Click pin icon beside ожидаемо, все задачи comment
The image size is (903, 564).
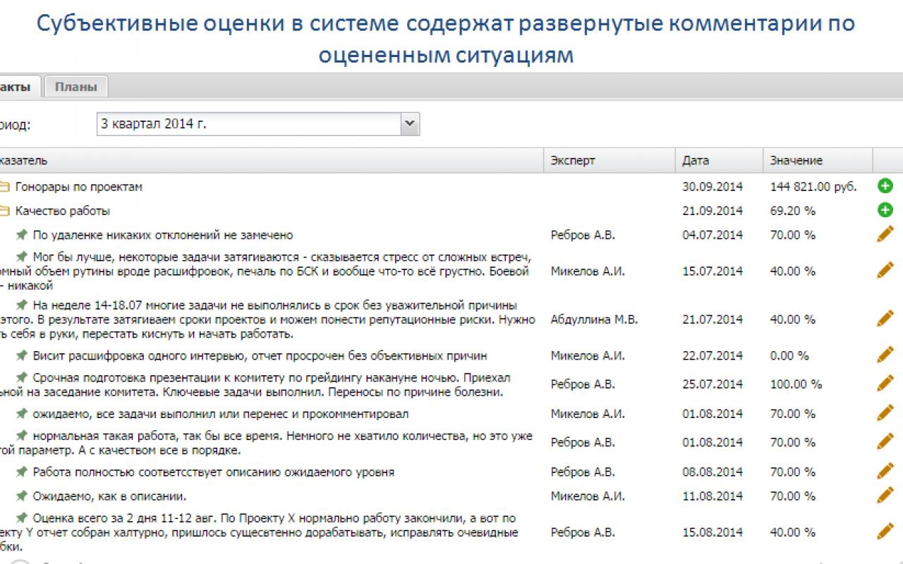(x=22, y=413)
